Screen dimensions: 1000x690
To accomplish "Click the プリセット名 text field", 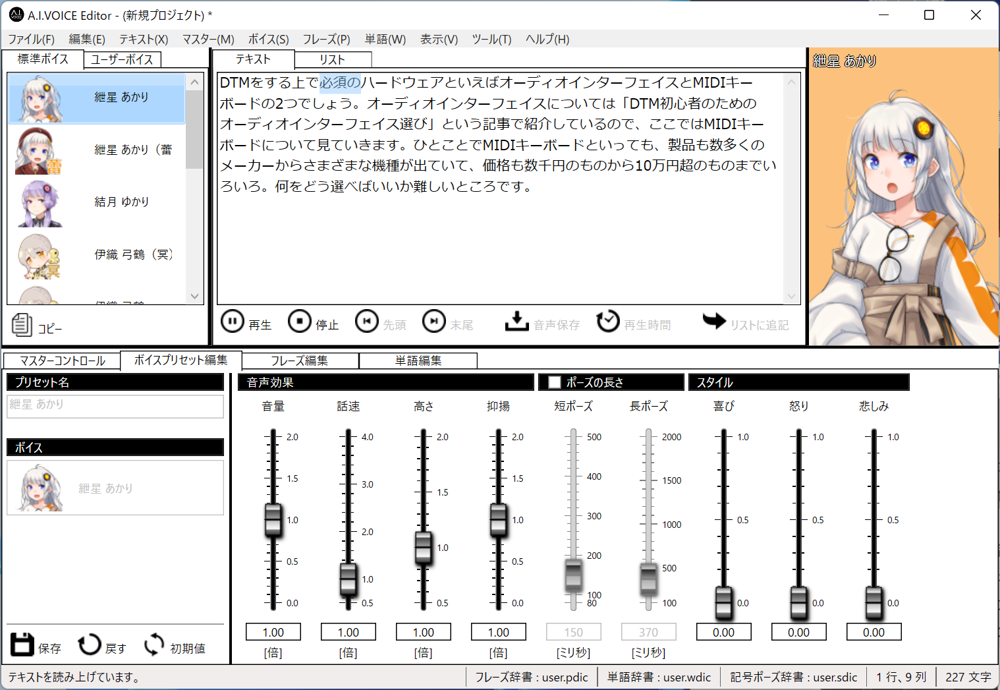I will click(x=115, y=406).
